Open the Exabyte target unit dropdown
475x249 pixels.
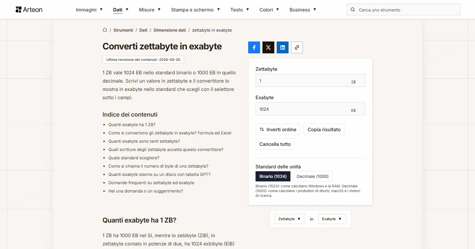point(332,219)
